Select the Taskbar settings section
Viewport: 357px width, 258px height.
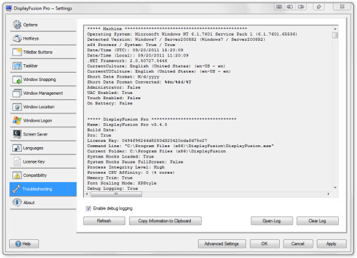(43, 65)
